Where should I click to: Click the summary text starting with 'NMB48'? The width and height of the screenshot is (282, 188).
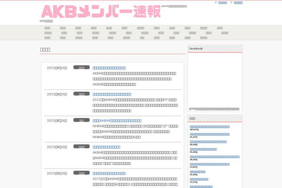pos(135,132)
